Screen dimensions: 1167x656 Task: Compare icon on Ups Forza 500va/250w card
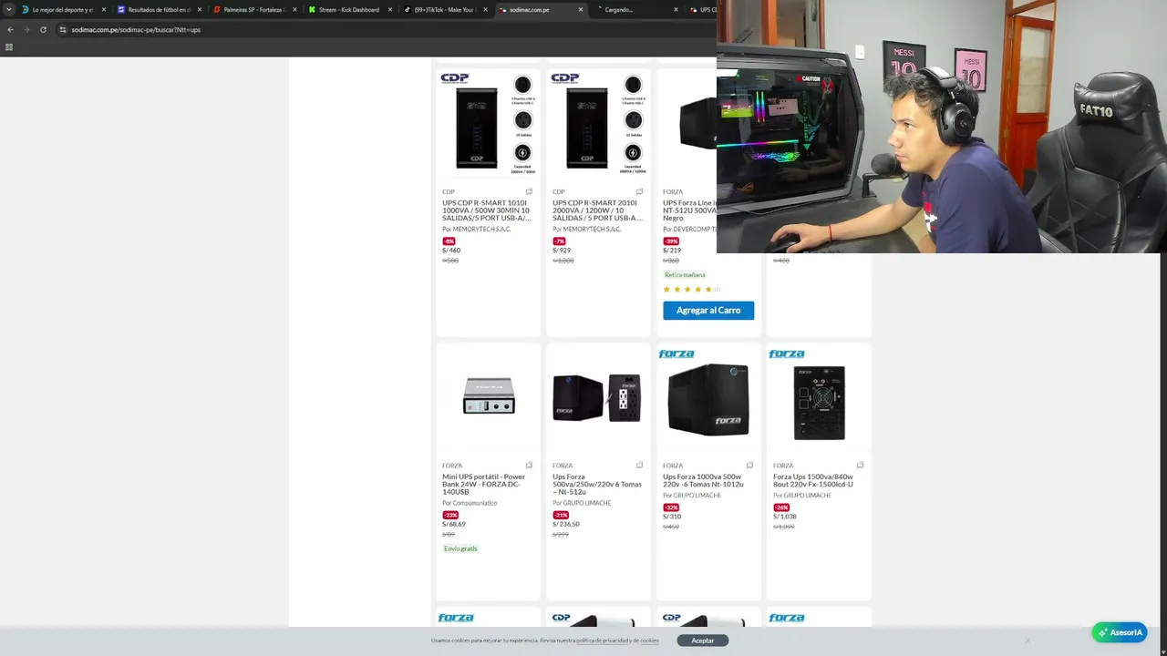pos(639,466)
